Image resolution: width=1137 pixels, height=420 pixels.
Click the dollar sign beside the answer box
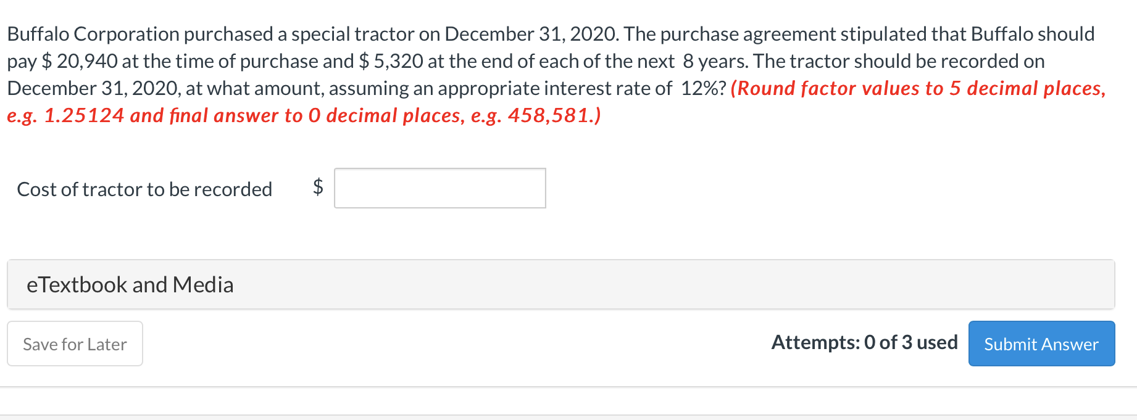[318, 186]
